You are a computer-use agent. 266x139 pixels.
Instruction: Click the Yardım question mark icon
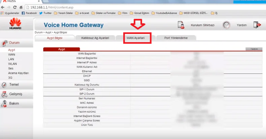pyautogui.click(x=226, y=25)
